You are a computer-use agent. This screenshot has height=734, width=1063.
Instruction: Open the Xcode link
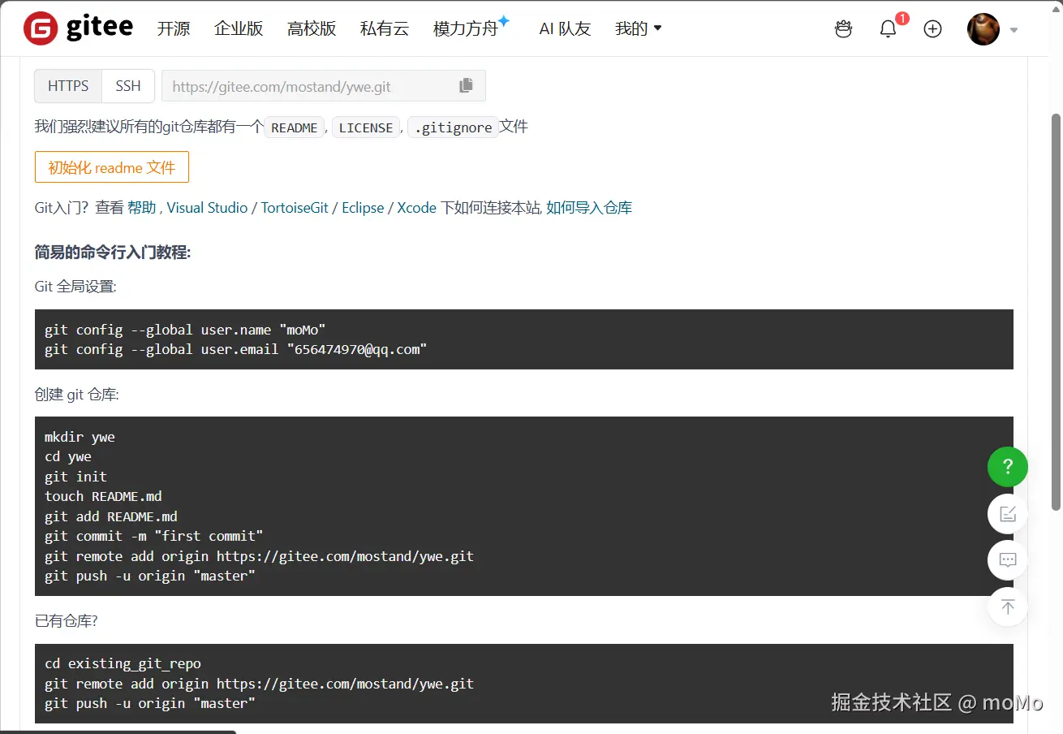(417, 208)
